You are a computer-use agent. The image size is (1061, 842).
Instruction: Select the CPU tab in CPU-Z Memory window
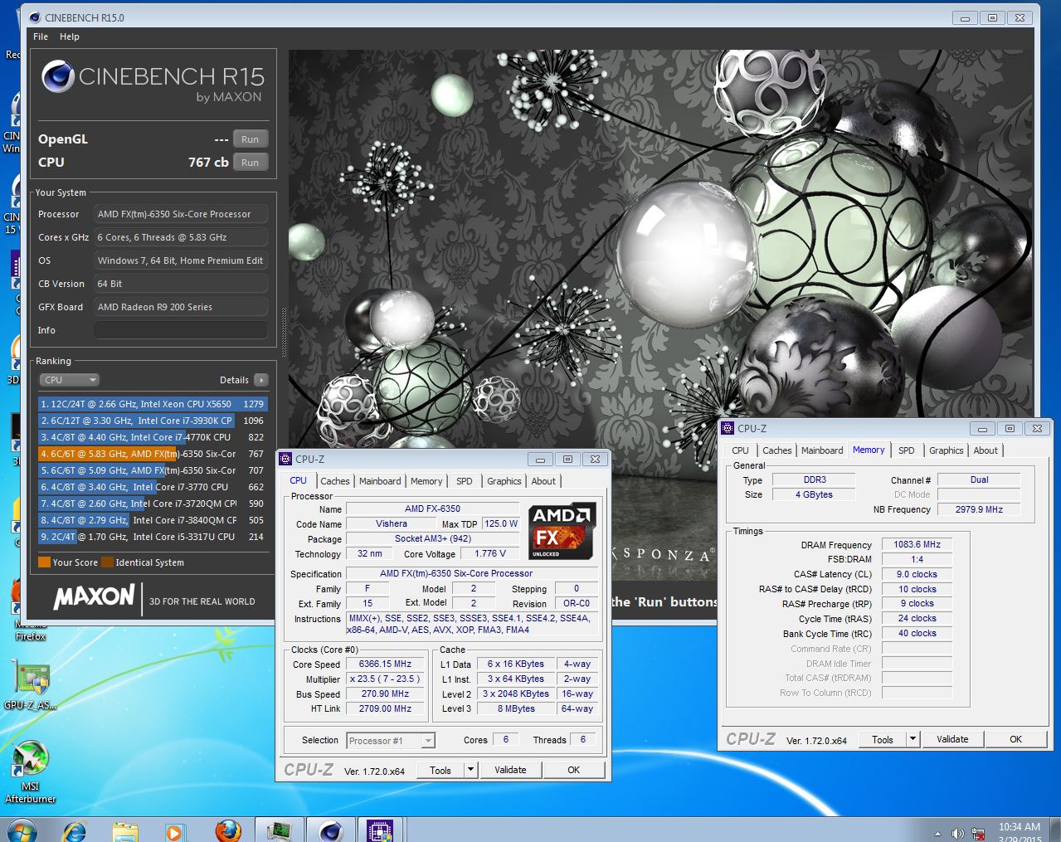click(740, 450)
